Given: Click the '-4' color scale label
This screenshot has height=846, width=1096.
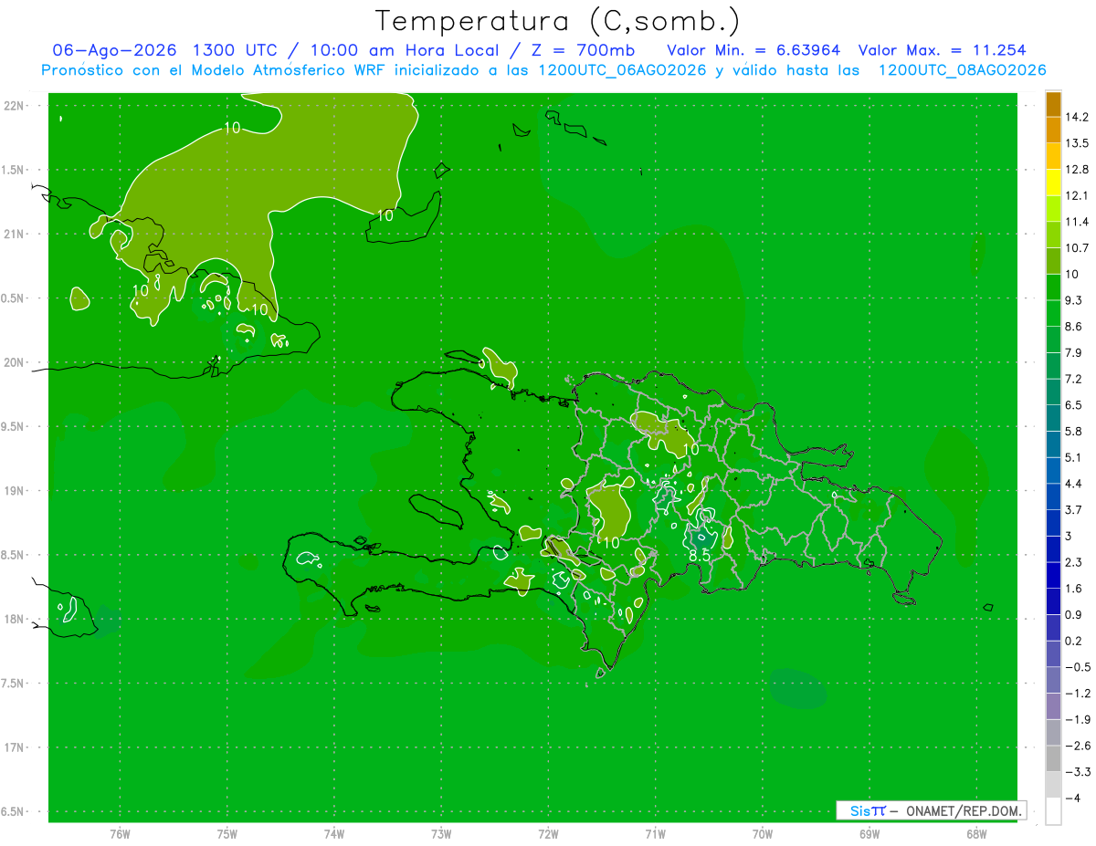Looking at the screenshot, I should [1072, 799].
